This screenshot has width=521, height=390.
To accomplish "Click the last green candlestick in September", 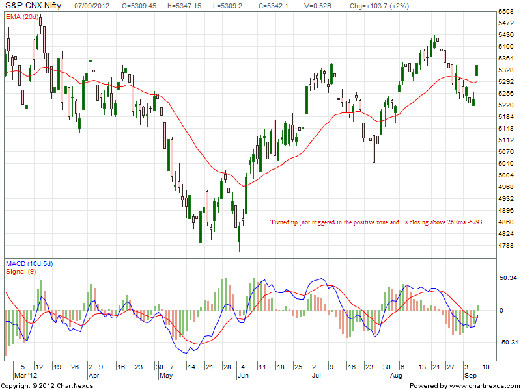I will 477,70.
